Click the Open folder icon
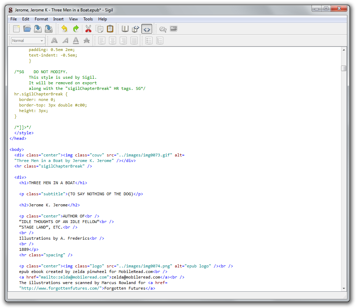The width and height of the screenshot is (356, 308). click(27, 29)
